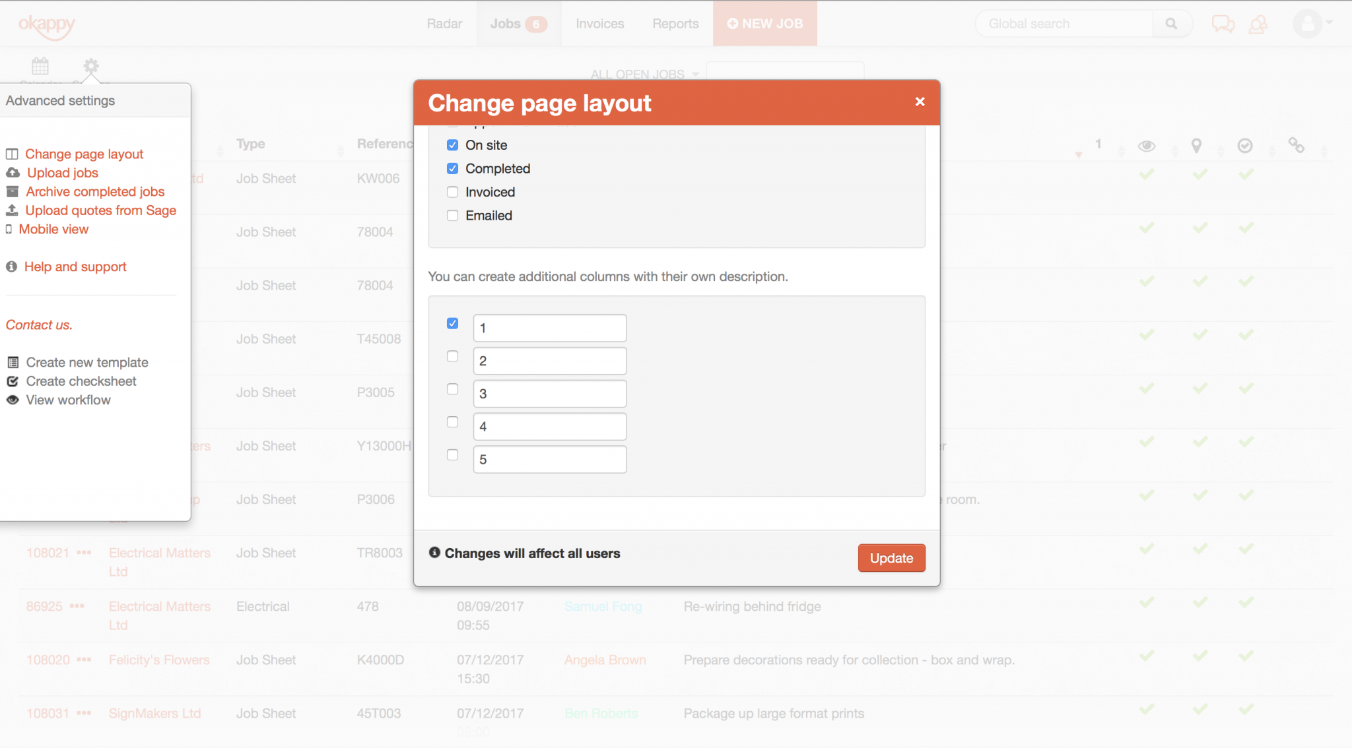Open the chat messages icon
1352x748 pixels.
click(x=1223, y=24)
